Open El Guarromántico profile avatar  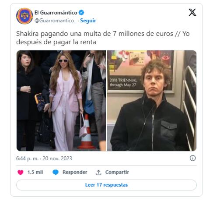(24, 16)
